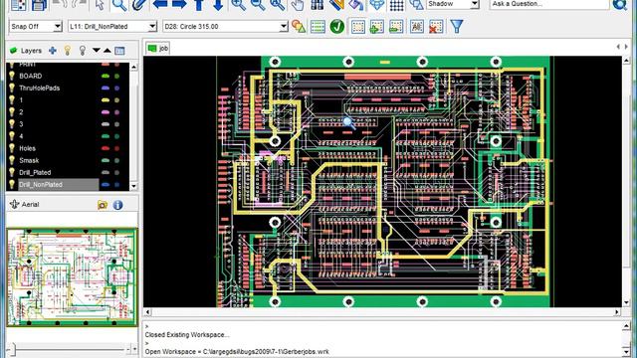Image resolution: width=637 pixels, height=358 pixels.
Task: Click the Ask a Question search icon
Action: 620,4
